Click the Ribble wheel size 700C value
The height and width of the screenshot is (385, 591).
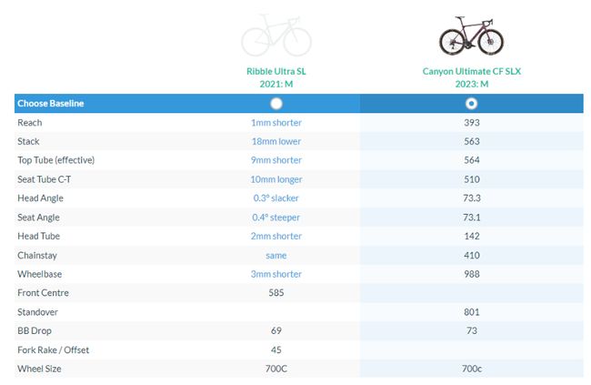tap(276, 369)
